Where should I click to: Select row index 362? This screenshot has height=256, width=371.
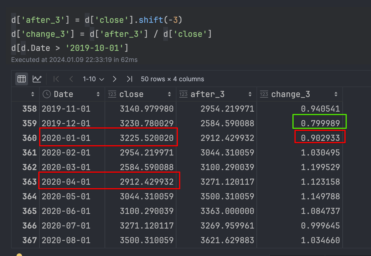[x=30, y=167]
